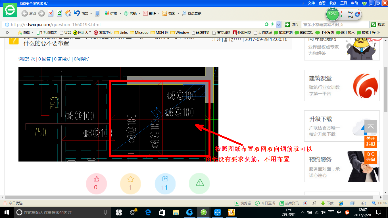Open the 文件 menu
Screen dimensions: 388x218
pyautogui.click(x=311, y=3)
